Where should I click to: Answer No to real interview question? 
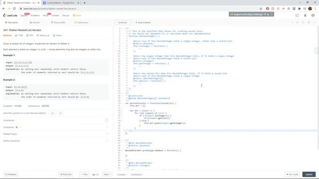60,113
